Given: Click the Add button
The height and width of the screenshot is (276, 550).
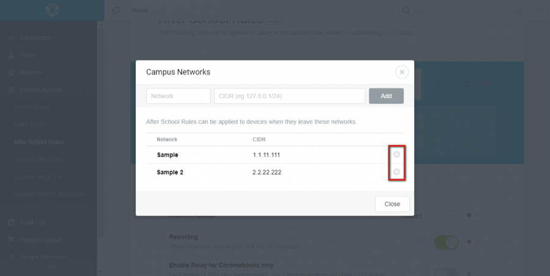Looking at the screenshot, I should coord(386,96).
